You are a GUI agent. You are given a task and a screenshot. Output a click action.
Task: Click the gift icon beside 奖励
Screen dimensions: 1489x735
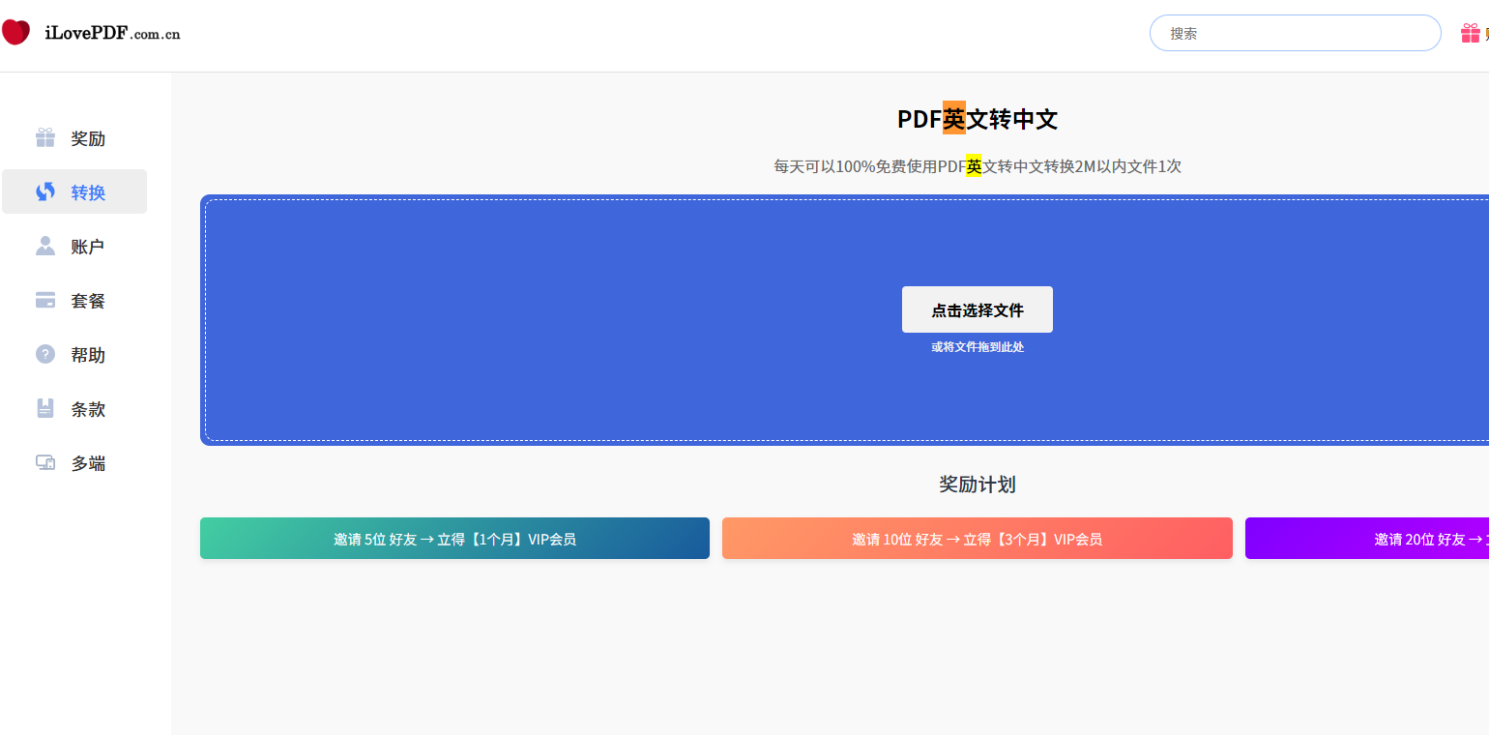tap(45, 138)
